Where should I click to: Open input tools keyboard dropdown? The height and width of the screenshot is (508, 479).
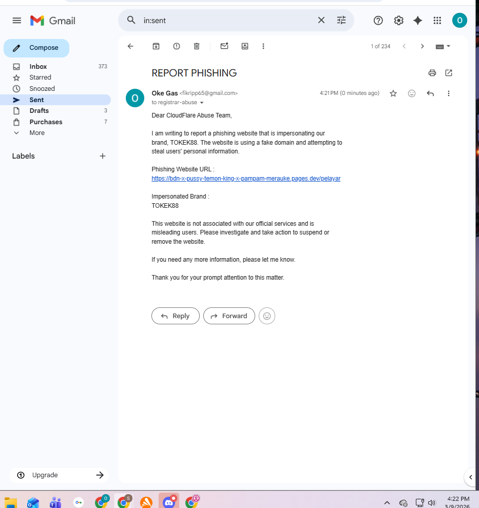(x=443, y=46)
